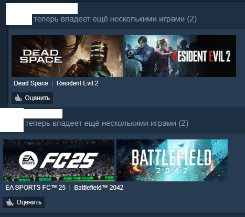The height and width of the screenshot is (217, 245).
Task: Open the Resident Evil 2 banner image
Action: pos(180,56)
